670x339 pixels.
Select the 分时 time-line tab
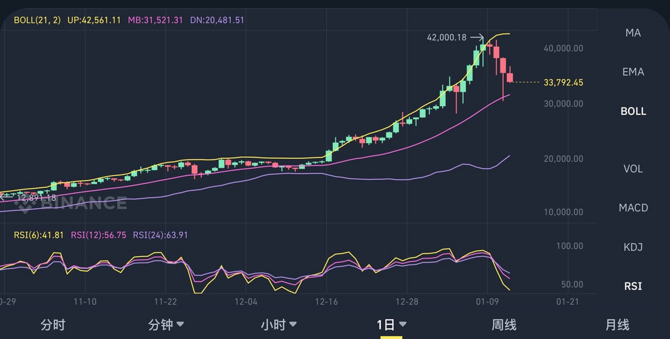click(53, 325)
